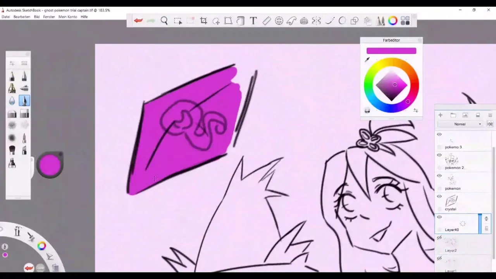The height and width of the screenshot is (279, 496).
Task: Select the blue water drop Smear brush
Action: coord(12,101)
